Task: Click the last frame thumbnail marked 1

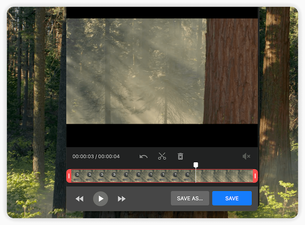Action: 187,175
